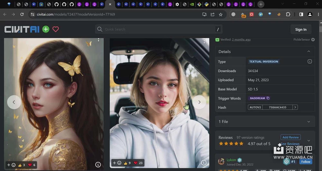Click the green plus create icon
Viewport: 322px width, 171px height.
pos(46,29)
